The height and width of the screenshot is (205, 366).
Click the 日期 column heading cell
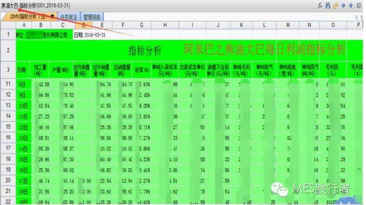click(23, 69)
